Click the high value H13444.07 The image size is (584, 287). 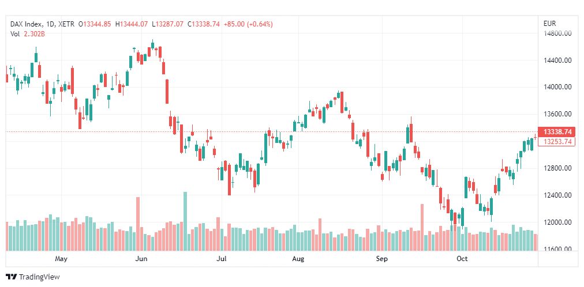132,24
